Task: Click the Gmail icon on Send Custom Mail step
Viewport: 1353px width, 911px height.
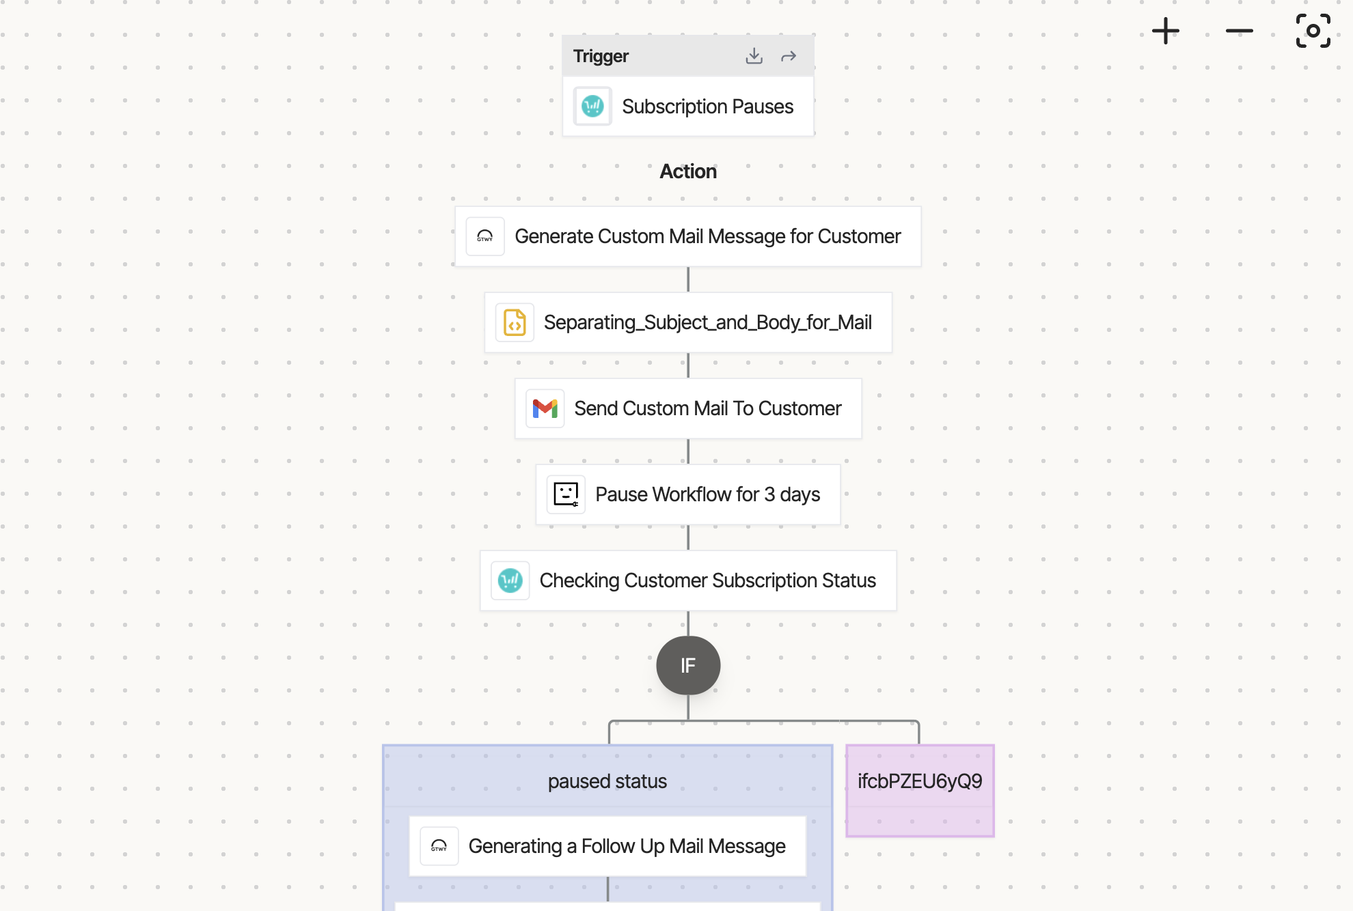Action: (545, 408)
